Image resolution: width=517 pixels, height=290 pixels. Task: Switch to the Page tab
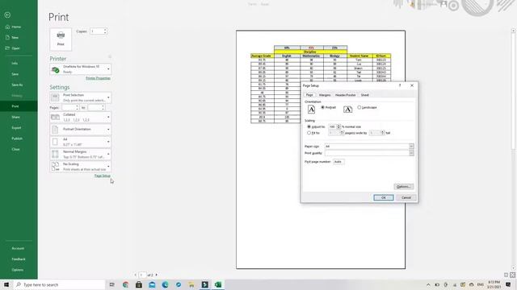[x=309, y=95]
